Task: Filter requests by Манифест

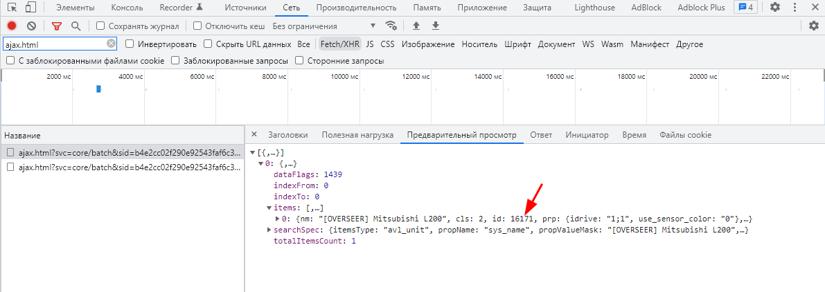Action: (650, 44)
